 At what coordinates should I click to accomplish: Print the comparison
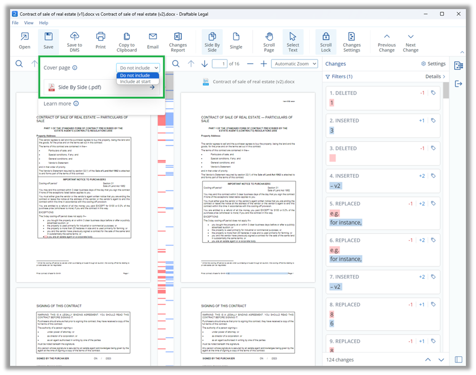pyautogui.click(x=101, y=40)
